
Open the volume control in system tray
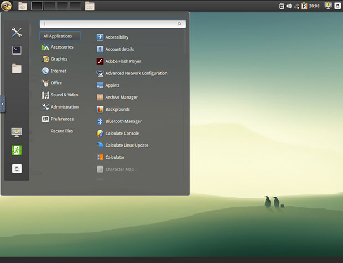(289, 6)
